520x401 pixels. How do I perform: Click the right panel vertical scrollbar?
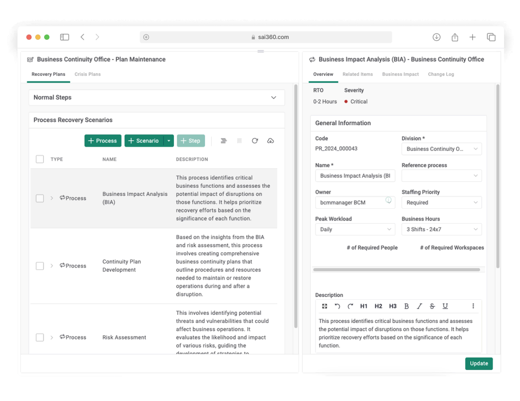tap(498, 175)
